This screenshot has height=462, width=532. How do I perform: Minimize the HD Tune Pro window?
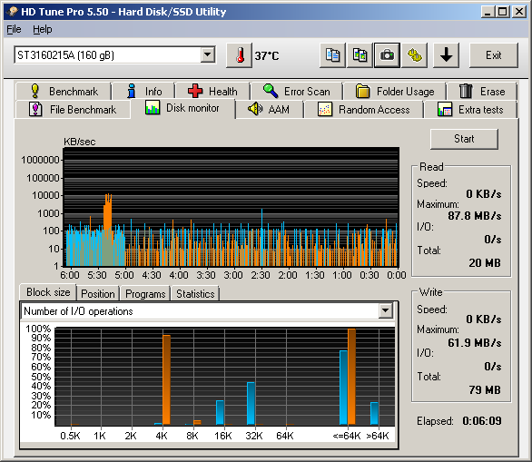pyautogui.click(x=488, y=12)
